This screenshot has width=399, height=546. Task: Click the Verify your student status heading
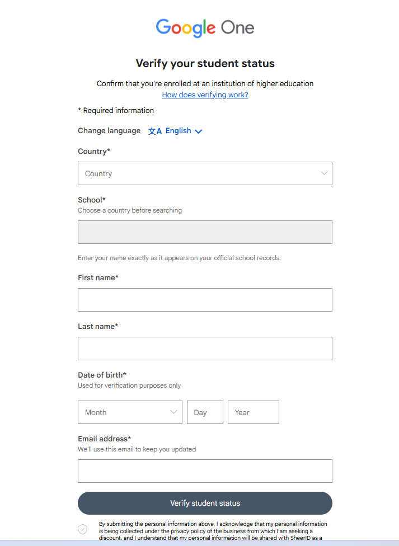coord(205,63)
